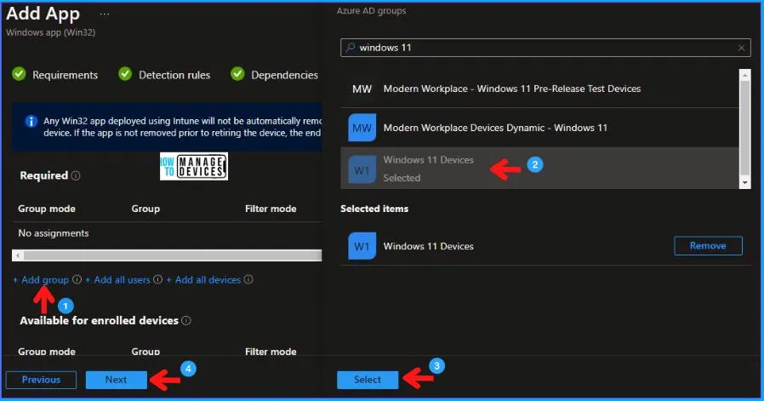Show info tooltip next to Required heading
764x401 pixels.
point(76,175)
